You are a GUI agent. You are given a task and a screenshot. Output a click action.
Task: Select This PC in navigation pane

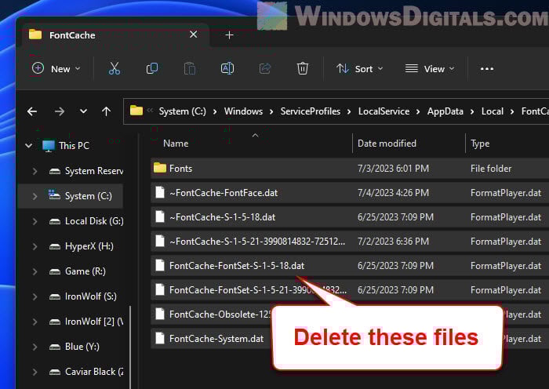(x=74, y=146)
